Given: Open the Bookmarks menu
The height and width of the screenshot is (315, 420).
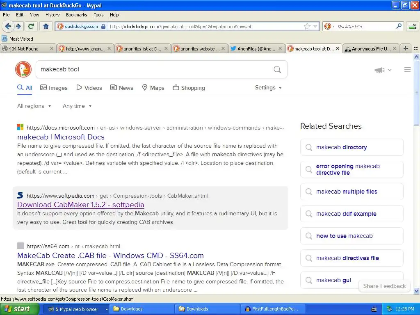Looking at the screenshot, I should pyautogui.click(x=77, y=15).
